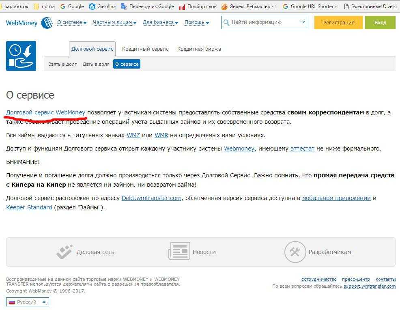Screen dimensions: 400x310
Task: Expand the Помощь menu
Action: point(197,22)
